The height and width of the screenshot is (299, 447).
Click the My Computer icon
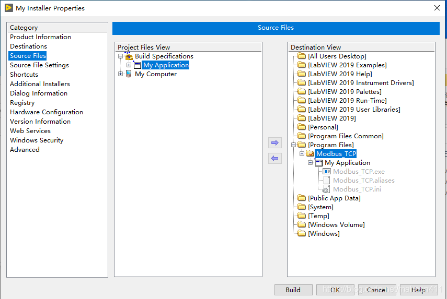point(129,74)
